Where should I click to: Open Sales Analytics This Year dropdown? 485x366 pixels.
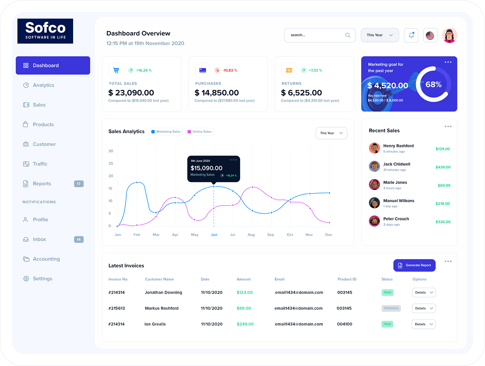click(331, 133)
